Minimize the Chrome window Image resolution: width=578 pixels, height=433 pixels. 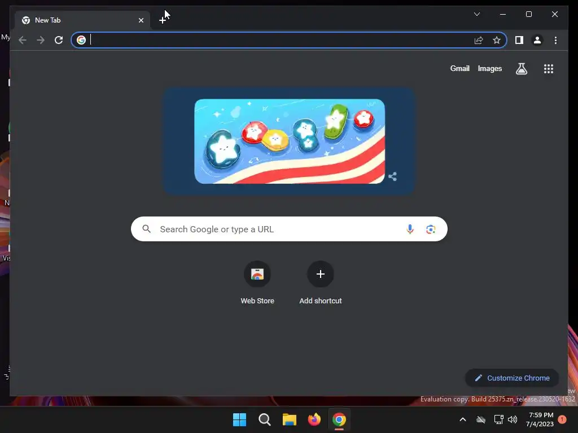(x=503, y=14)
